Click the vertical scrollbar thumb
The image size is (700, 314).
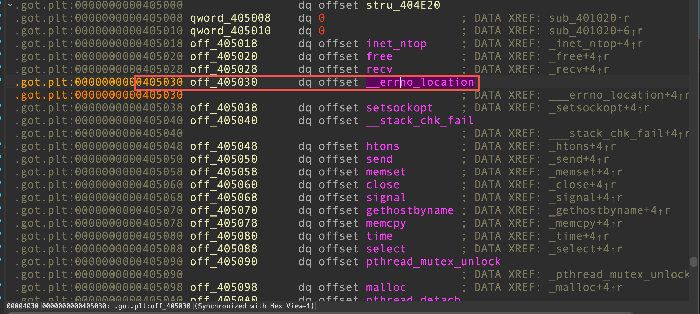coord(694,262)
